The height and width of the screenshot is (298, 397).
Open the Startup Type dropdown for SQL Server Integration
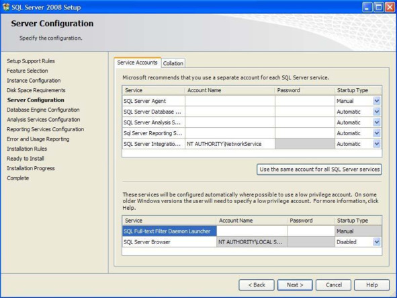[x=376, y=144]
